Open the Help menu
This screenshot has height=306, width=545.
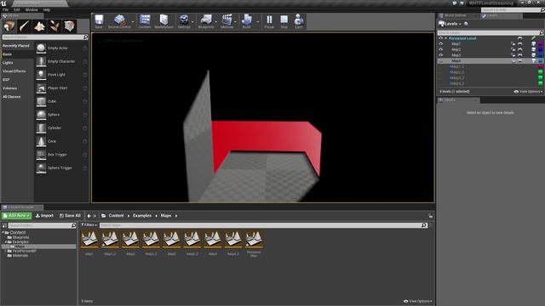[x=47, y=9]
